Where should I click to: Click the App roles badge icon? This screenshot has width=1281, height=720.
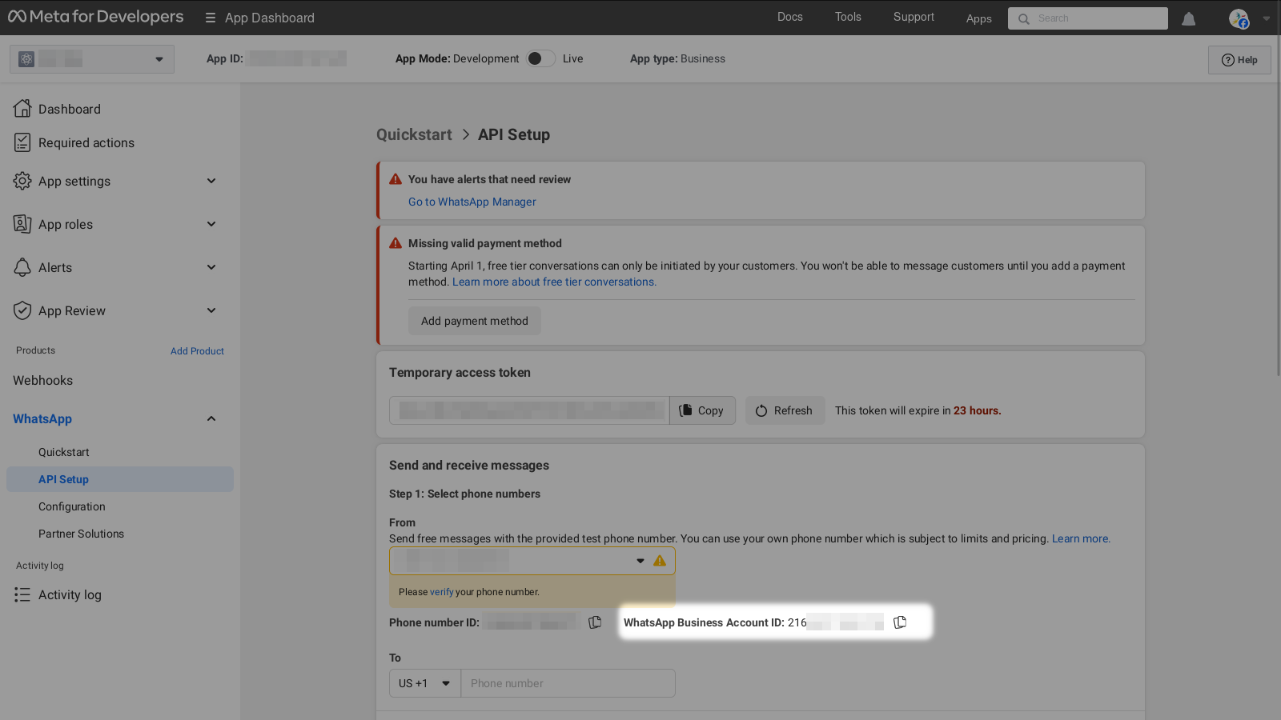click(22, 224)
